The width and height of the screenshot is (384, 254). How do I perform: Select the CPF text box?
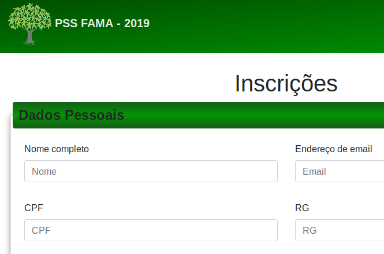point(151,230)
